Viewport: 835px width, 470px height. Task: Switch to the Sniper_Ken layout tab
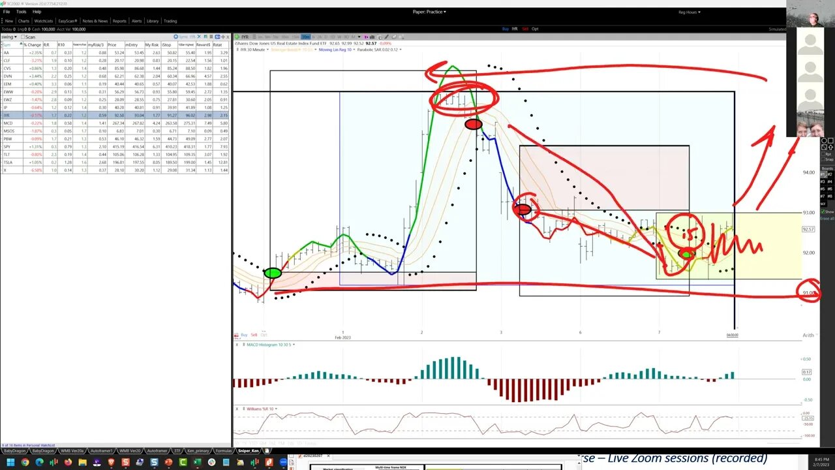pyautogui.click(x=248, y=451)
